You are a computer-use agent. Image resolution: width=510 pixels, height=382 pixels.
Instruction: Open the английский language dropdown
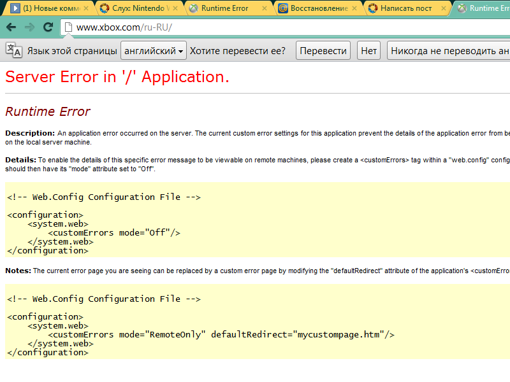[154, 50]
